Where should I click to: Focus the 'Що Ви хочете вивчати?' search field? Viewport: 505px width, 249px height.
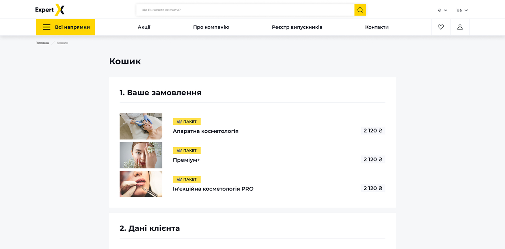coord(245,10)
